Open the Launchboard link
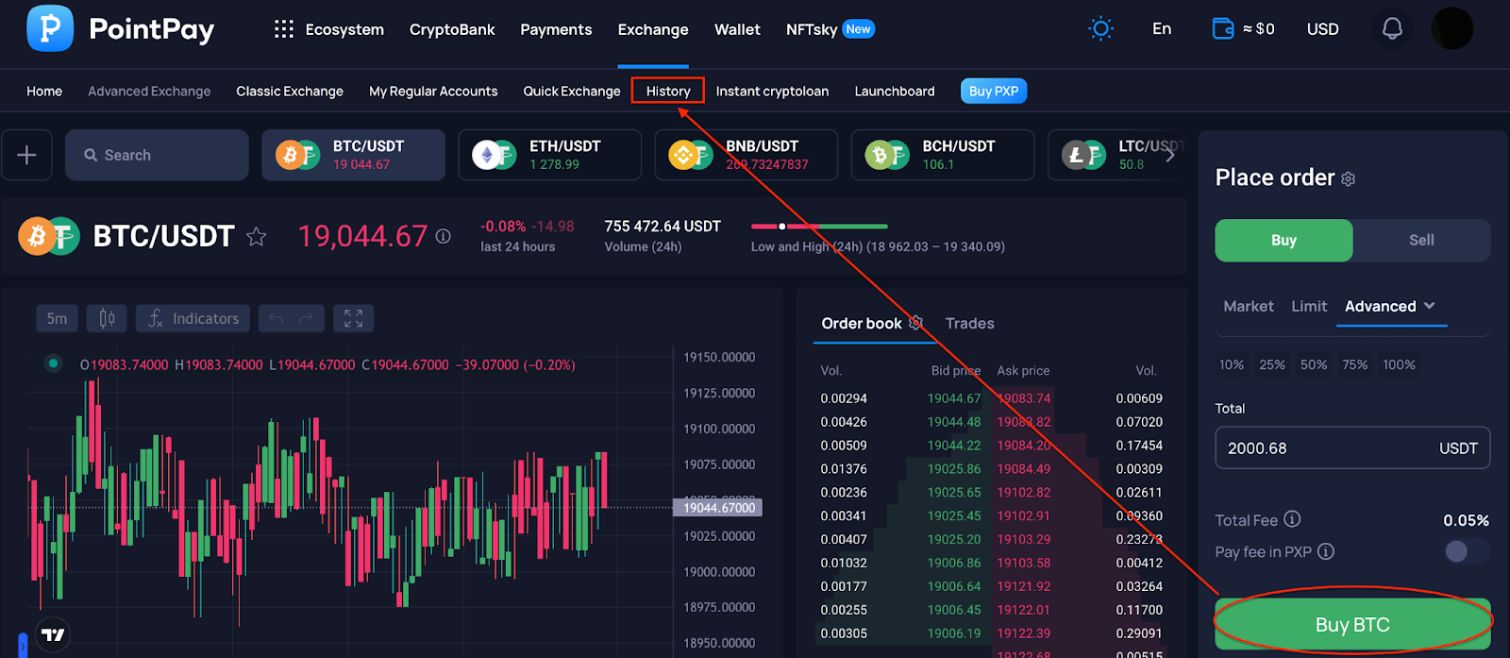This screenshot has height=658, width=1510. coord(895,91)
